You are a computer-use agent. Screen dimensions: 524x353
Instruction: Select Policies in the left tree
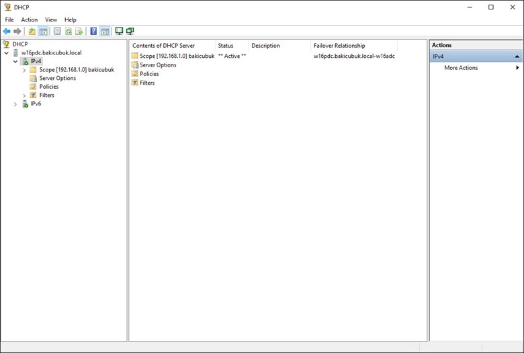tap(48, 87)
